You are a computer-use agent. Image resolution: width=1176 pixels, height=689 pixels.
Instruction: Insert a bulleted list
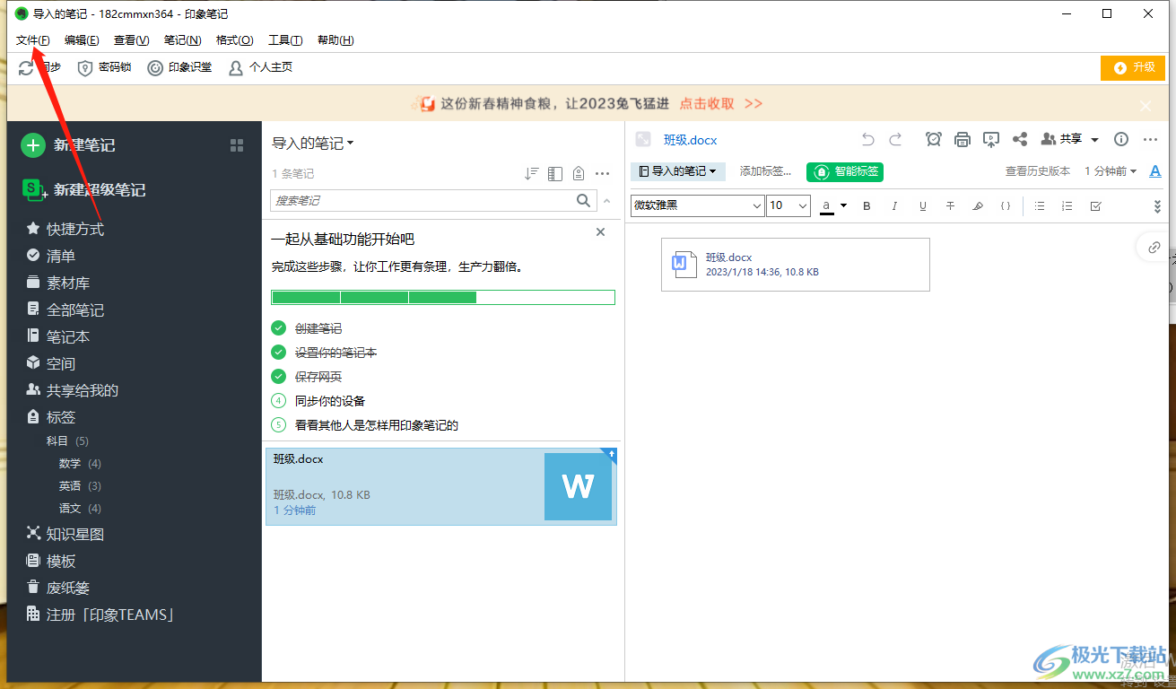click(1040, 205)
